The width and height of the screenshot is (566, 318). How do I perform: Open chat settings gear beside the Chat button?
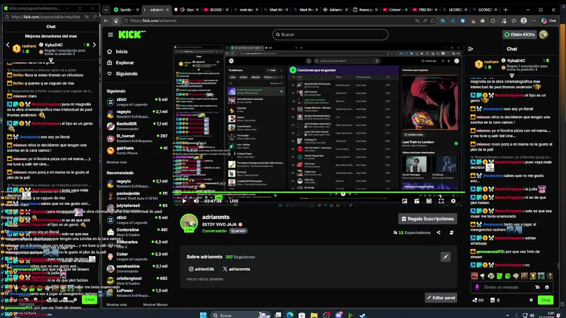click(531, 300)
